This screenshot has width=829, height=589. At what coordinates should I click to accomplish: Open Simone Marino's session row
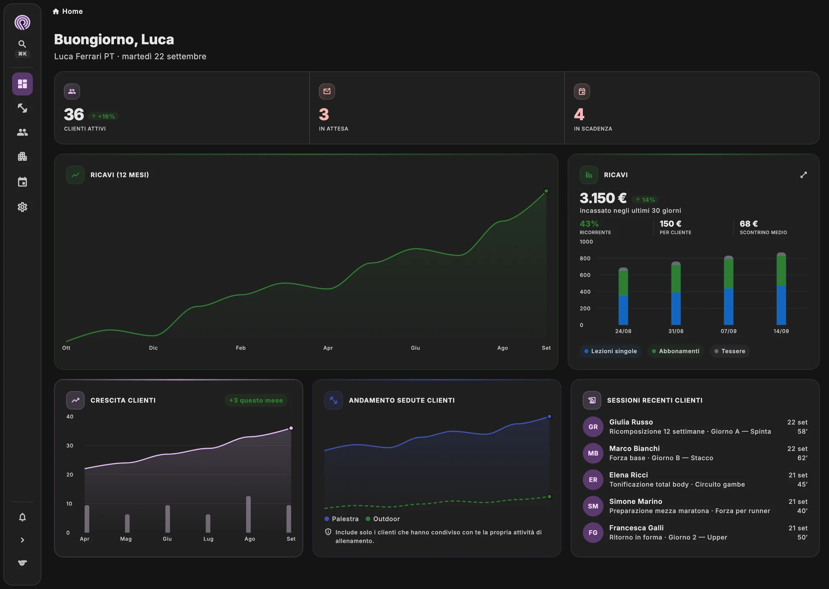tap(695, 506)
